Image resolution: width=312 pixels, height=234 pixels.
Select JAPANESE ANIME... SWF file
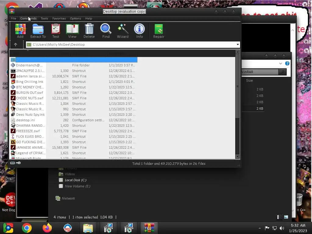click(x=74, y=147)
